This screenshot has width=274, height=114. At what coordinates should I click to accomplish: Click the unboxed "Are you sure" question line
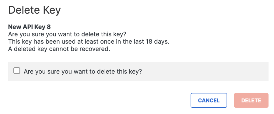[x=67, y=34]
